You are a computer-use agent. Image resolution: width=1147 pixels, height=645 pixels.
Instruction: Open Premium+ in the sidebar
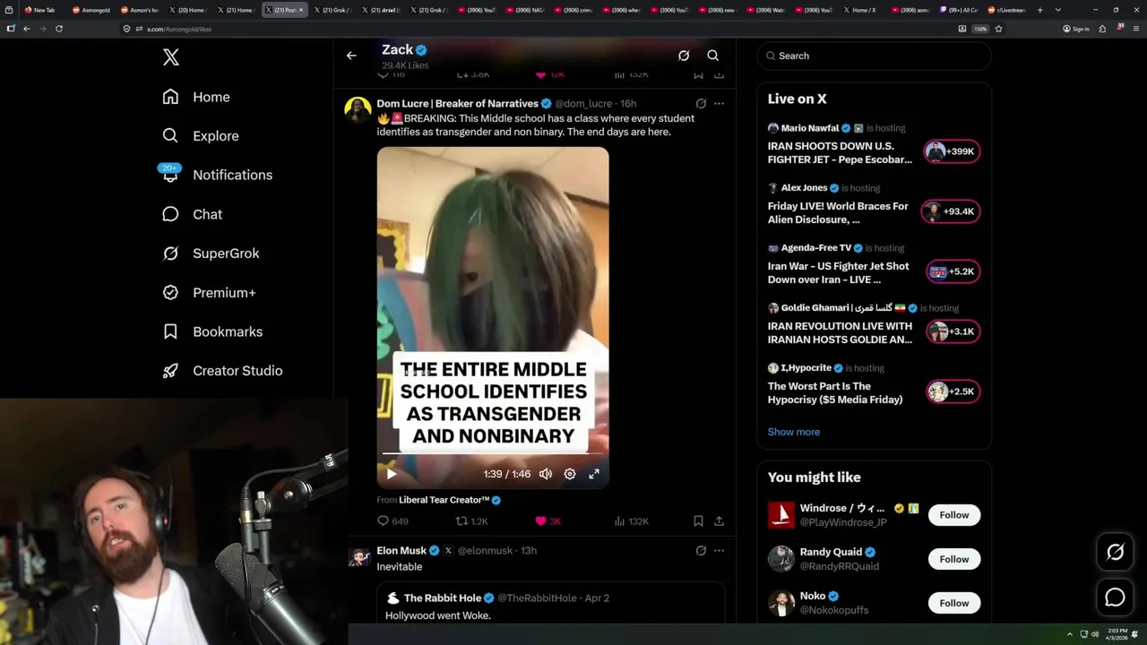[x=209, y=292]
